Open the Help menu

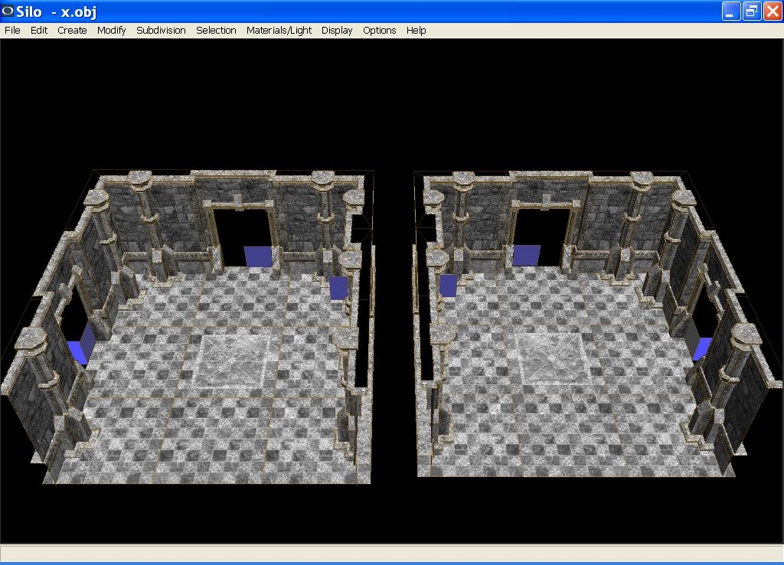click(x=416, y=31)
